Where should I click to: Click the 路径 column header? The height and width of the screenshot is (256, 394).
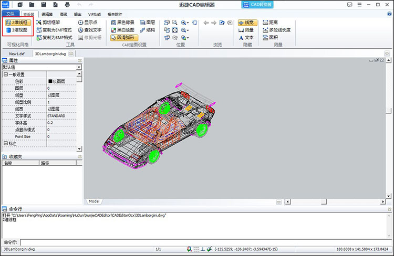[58, 163]
